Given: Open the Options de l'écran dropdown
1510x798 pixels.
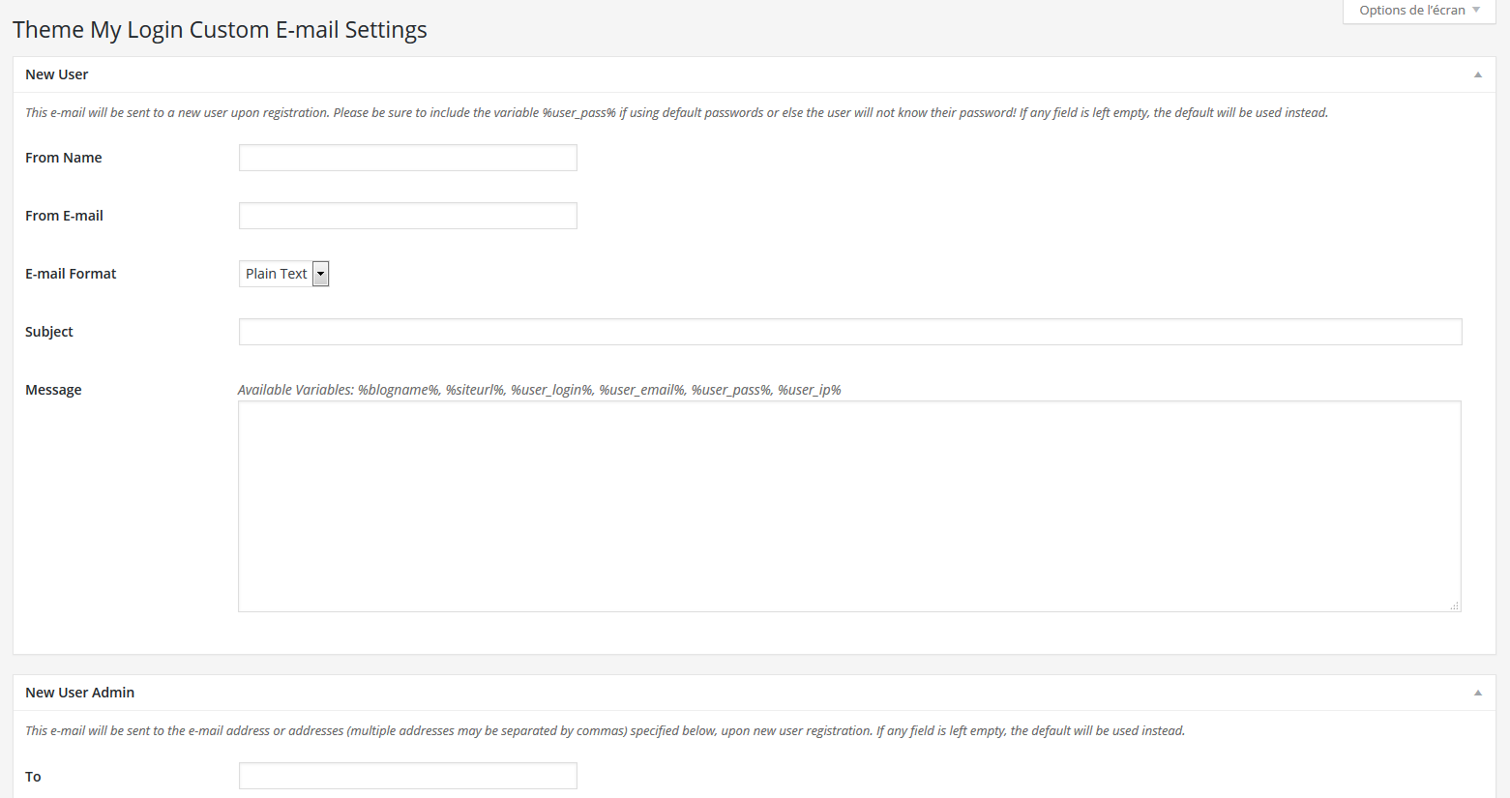Looking at the screenshot, I should [1419, 11].
